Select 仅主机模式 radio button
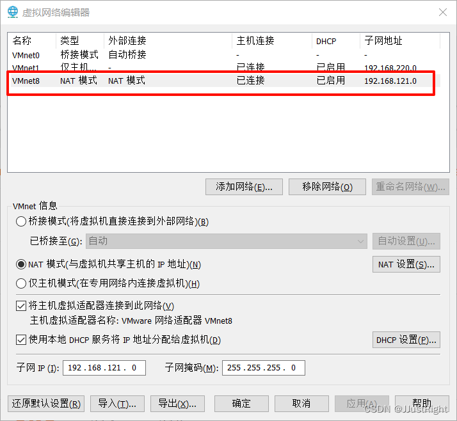 [x=21, y=283]
